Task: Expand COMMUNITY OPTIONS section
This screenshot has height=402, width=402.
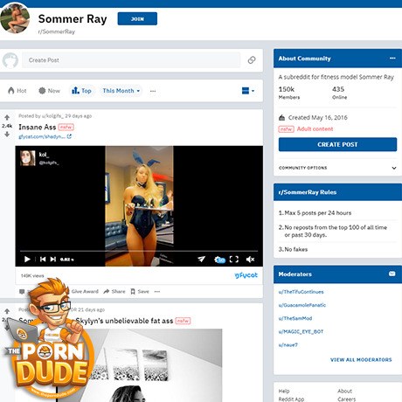Action: point(337,168)
